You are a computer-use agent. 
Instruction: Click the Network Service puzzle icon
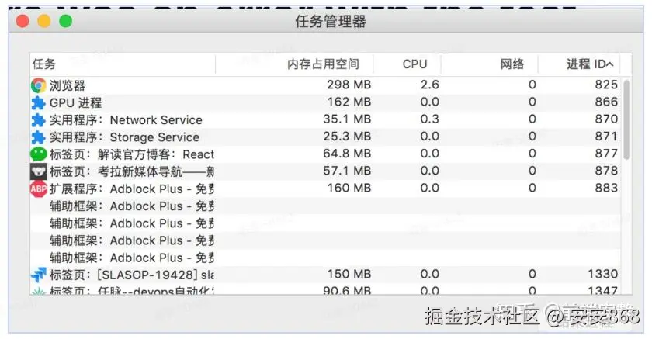point(38,120)
